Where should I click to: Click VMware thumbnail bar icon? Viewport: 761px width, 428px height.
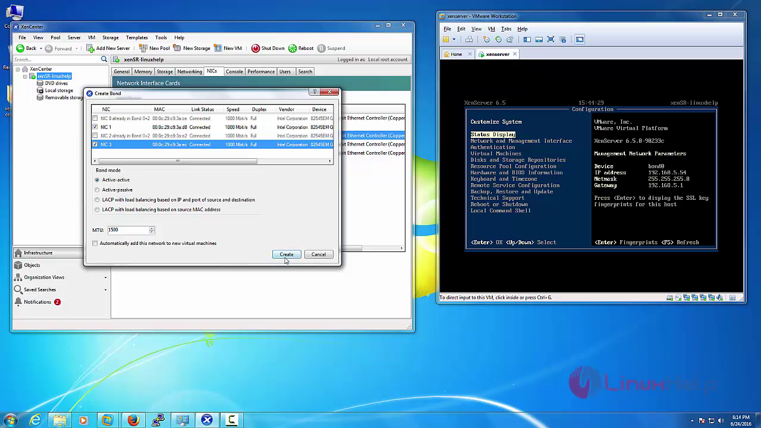pyautogui.click(x=539, y=39)
